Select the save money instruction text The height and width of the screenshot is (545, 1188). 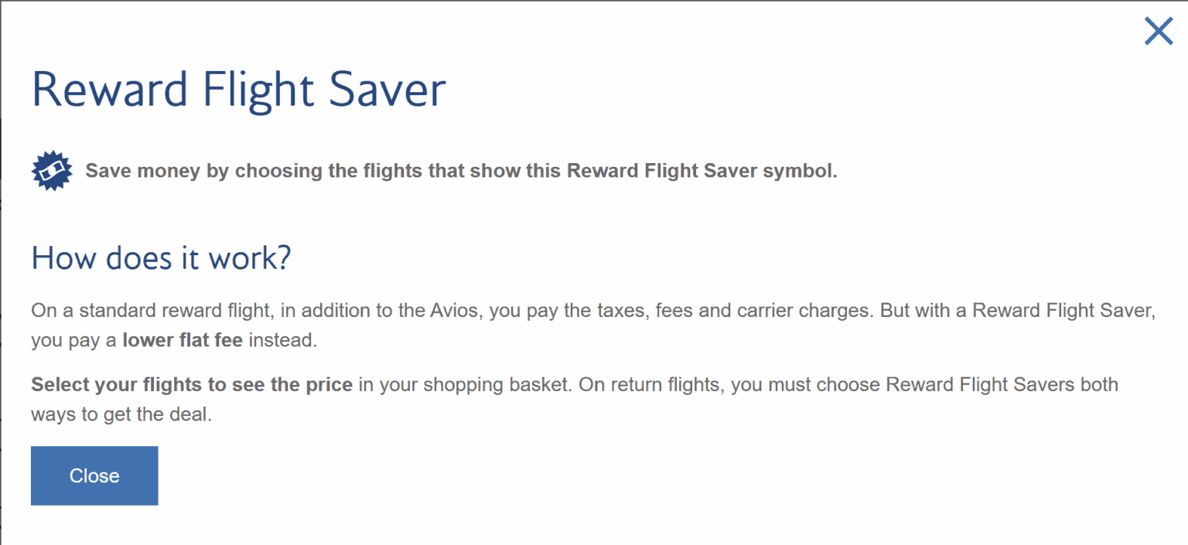click(x=461, y=170)
